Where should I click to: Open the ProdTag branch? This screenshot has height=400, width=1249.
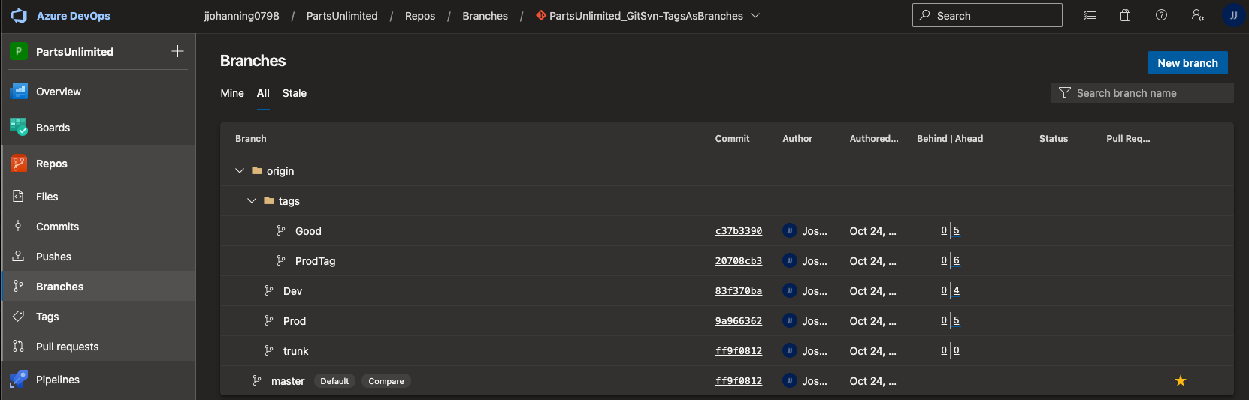click(315, 261)
